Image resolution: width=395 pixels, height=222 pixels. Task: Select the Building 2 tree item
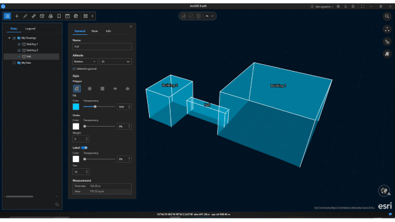point(33,51)
